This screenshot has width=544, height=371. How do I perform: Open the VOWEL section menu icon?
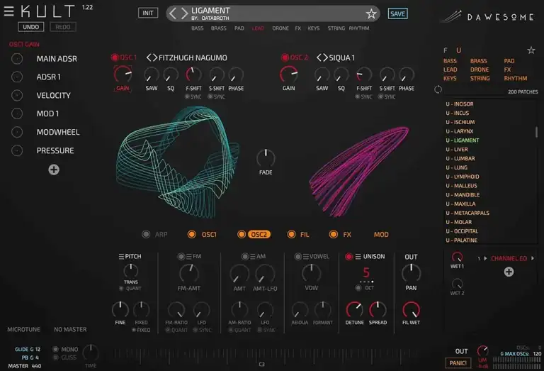coord(306,256)
